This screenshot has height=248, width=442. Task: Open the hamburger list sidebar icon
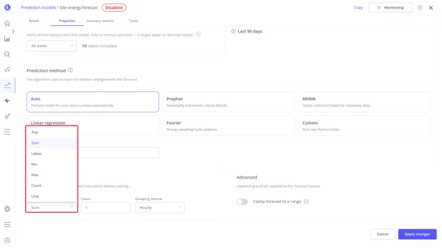tap(7, 132)
